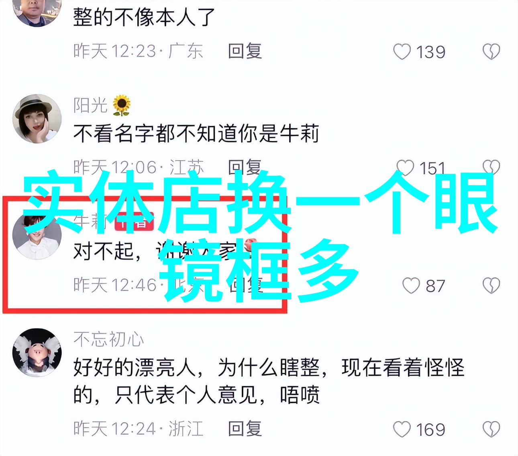
Task: Tap broken heart on 阳光's comment
Action: [x=491, y=167]
